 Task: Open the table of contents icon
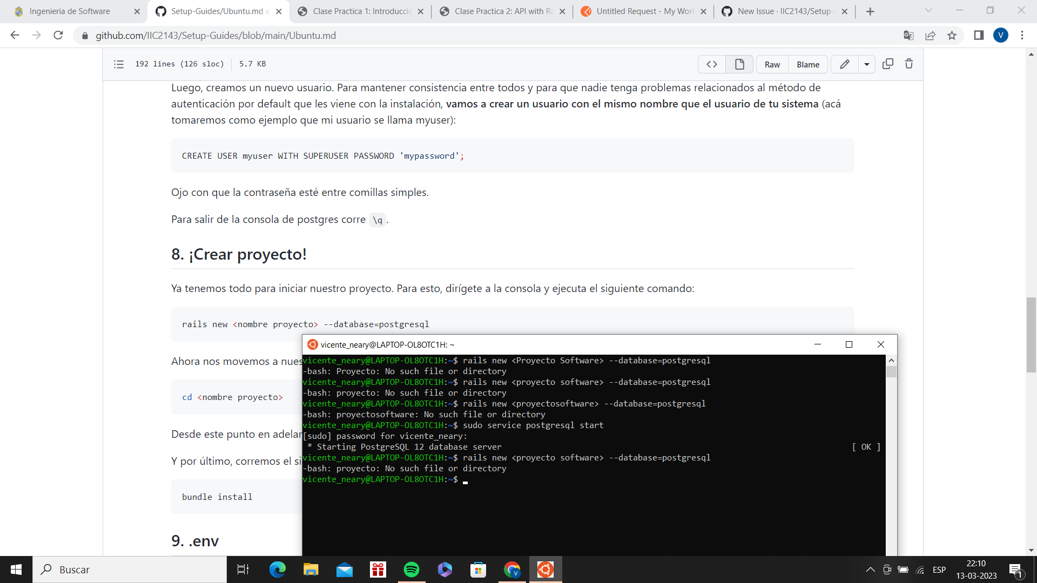tap(118, 64)
